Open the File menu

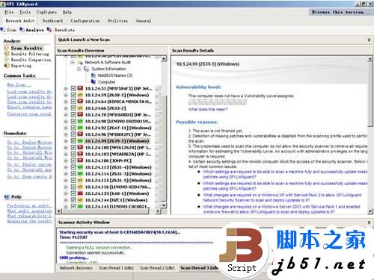point(9,12)
